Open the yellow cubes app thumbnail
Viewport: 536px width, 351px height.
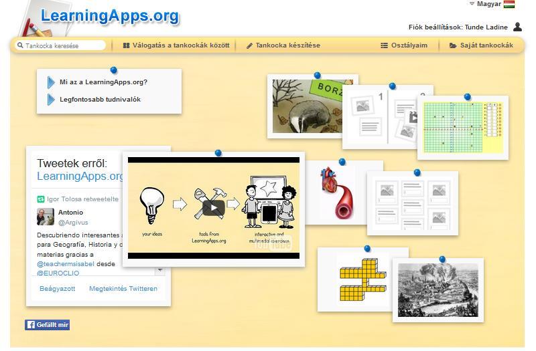point(356,279)
